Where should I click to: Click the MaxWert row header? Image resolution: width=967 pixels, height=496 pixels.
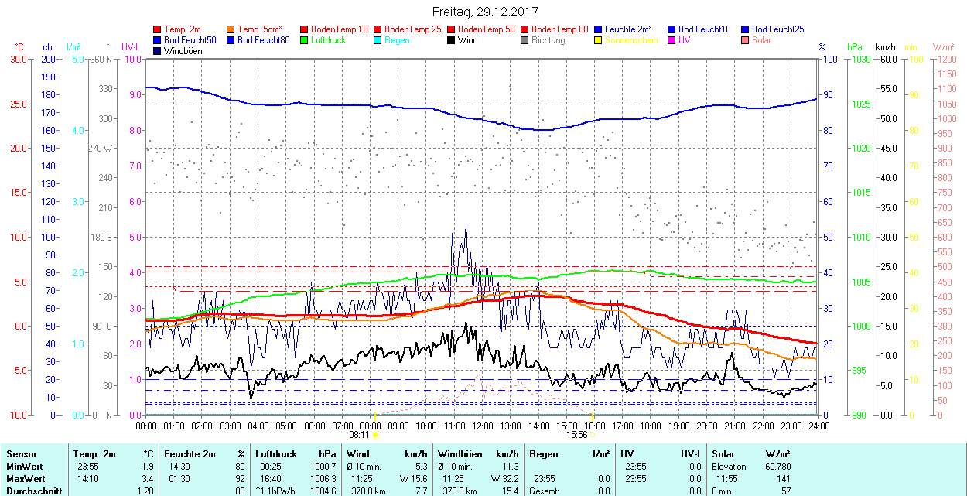[26, 478]
